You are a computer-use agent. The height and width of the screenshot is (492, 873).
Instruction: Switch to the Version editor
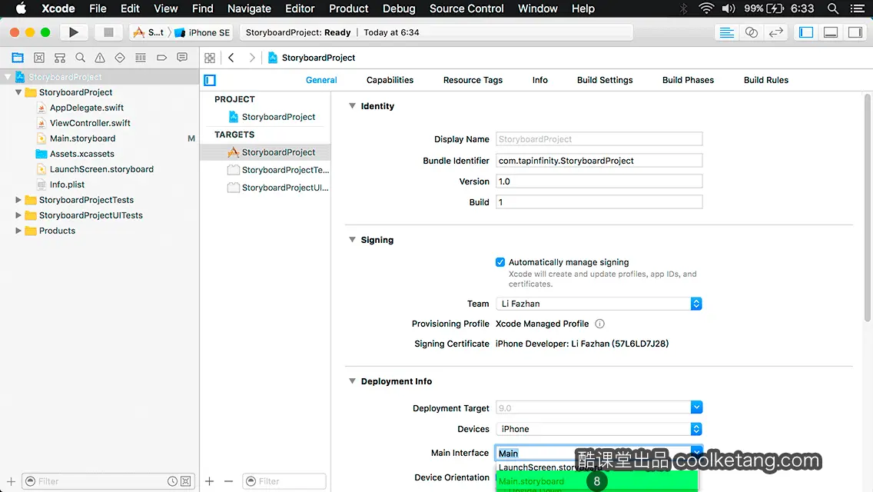point(775,32)
